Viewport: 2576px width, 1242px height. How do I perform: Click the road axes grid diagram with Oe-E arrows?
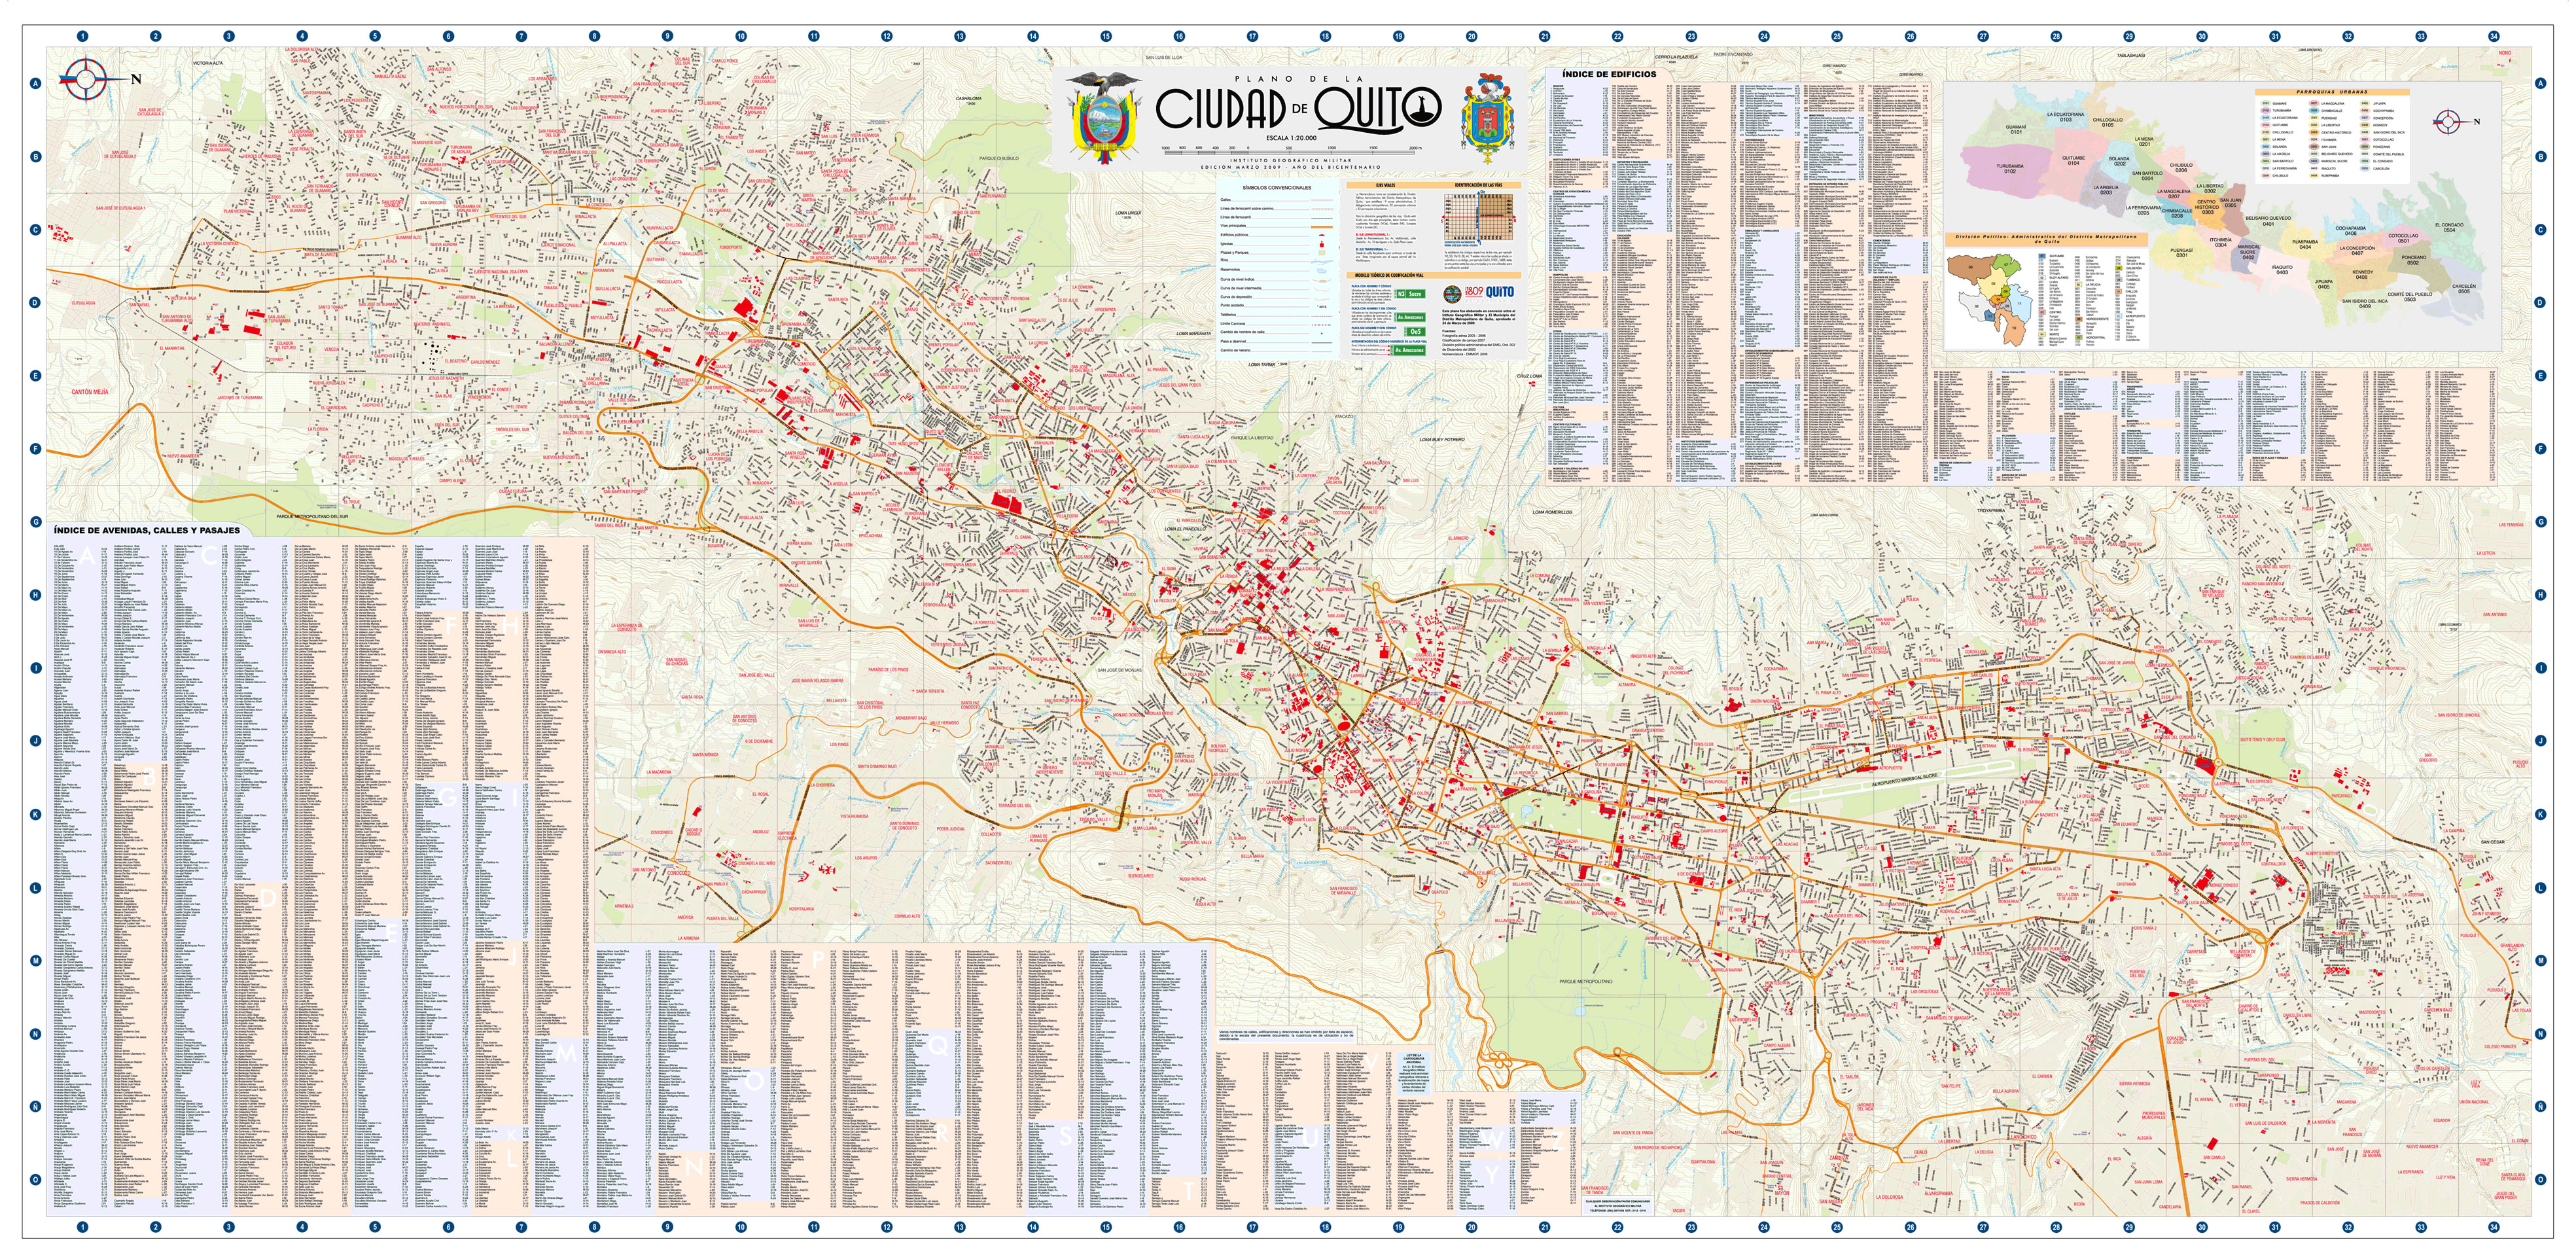click(1479, 218)
